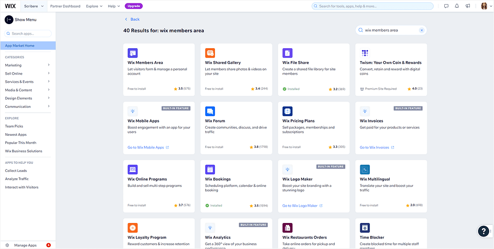
Task: Click the Wix logo
Action: [11, 6]
